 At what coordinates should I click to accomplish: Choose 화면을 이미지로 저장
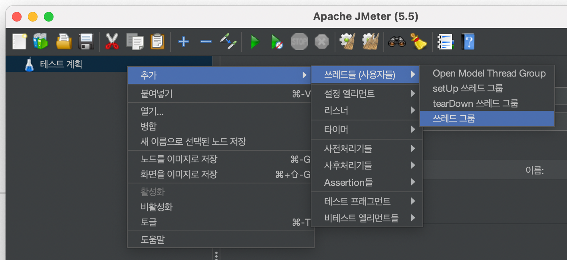tap(219, 174)
